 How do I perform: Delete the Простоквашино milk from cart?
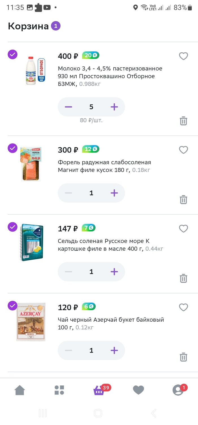[184, 121]
